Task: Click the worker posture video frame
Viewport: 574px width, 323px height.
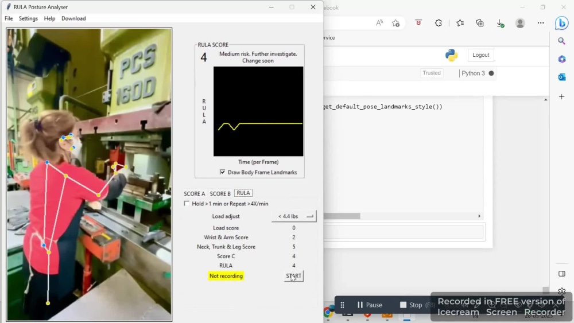Action: tap(89, 174)
